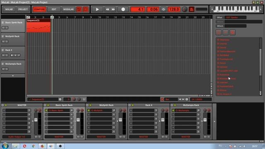
Task: Open dropdown of MASTER rack first slot
Action: click(x=29, y=111)
